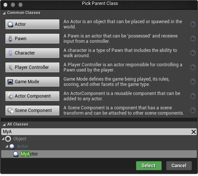
Task: Open help for the Pawn class
Action: coord(193,39)
